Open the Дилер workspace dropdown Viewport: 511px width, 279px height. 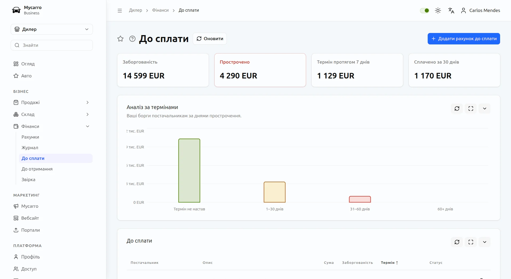coord(52,29)
